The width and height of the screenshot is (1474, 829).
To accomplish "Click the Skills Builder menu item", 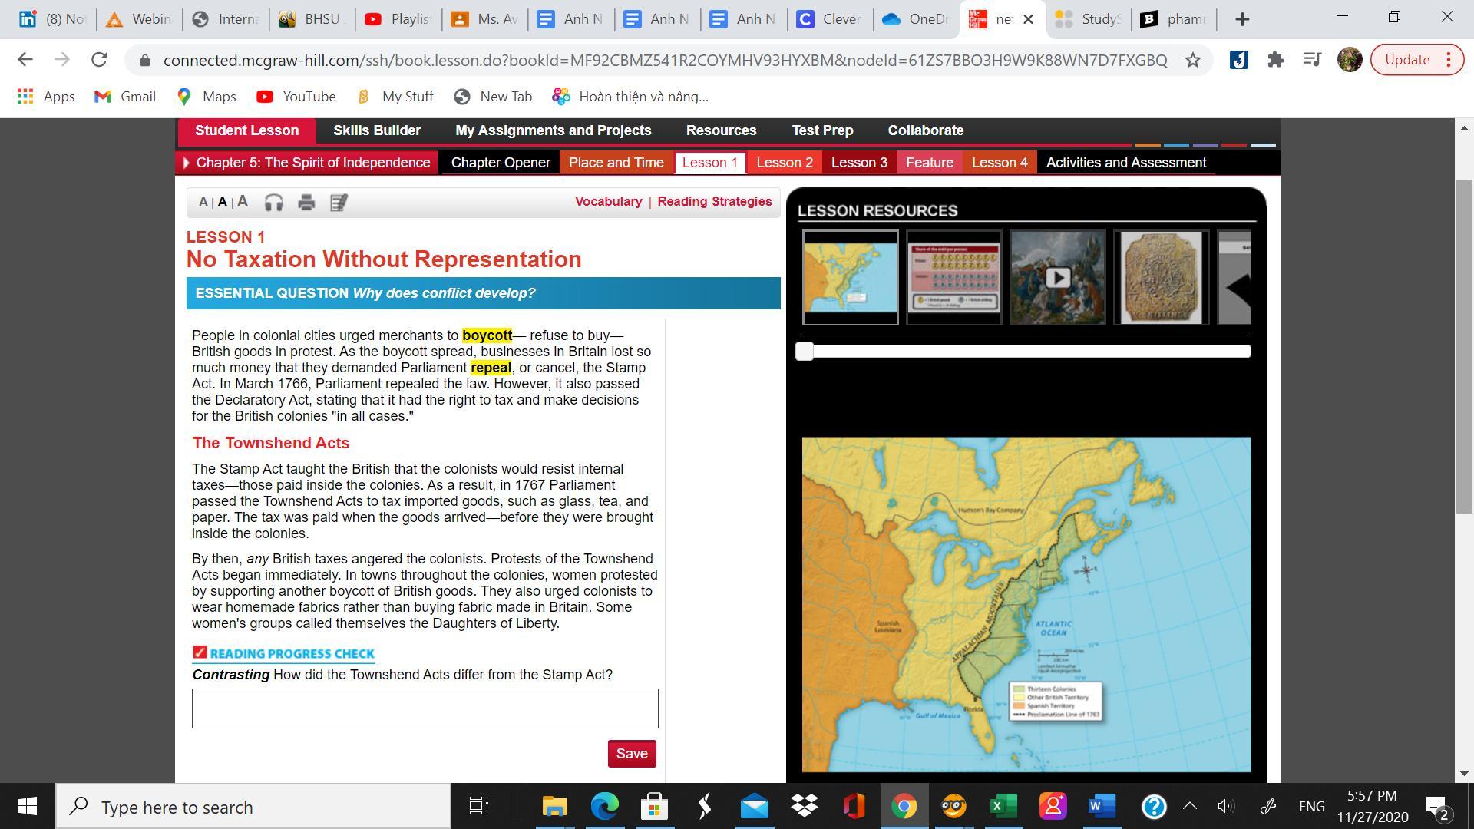I will (x=377, y=130).
